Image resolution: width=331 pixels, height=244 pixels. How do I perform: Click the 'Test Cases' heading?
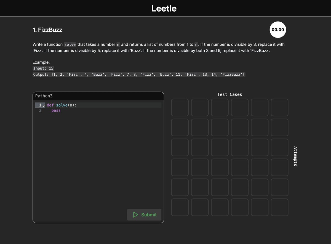tap(229, 94)
